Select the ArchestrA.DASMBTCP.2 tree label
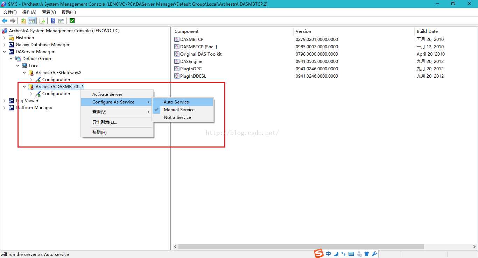This screenshot has width=478, height=258. coord(59,87)
